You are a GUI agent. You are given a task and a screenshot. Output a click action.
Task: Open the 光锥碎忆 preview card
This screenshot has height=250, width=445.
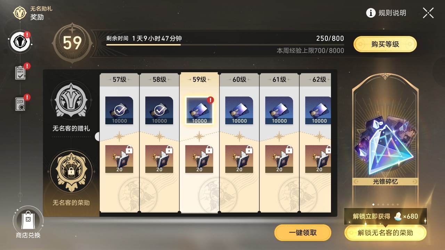click(x=385, y=139)
